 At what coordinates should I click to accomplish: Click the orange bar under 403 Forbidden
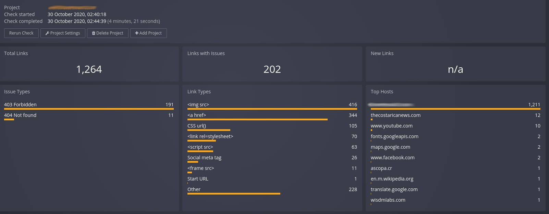[x=89, y=109]
